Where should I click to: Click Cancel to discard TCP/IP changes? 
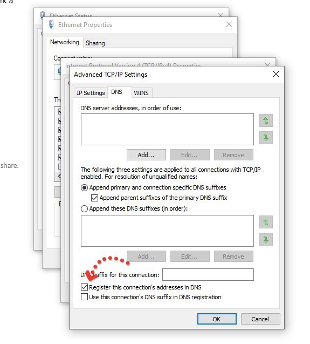pyautogui.click(x=260, y=319)
